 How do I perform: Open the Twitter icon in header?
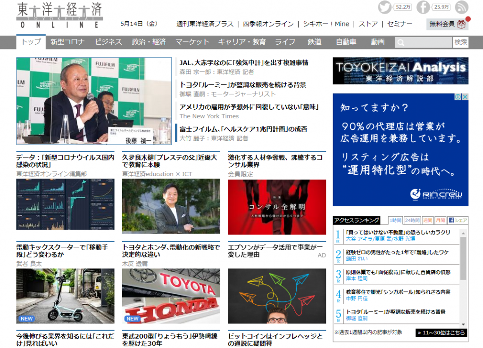[384, 7]
